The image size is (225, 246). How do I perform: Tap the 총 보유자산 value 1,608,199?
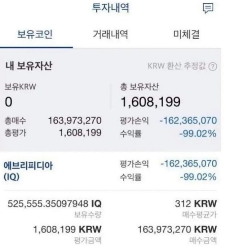[x=150, y=102]
